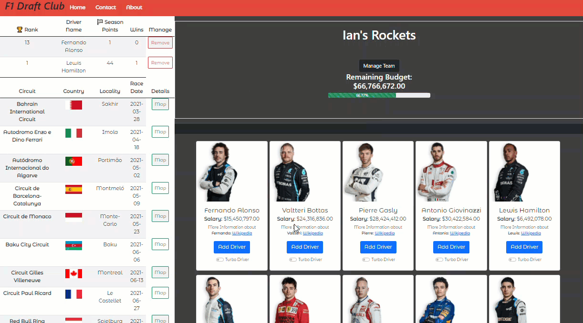Click the Italy flag for Imola
Viewport: 583px width, 323px height.
click(x=73, y=133)
